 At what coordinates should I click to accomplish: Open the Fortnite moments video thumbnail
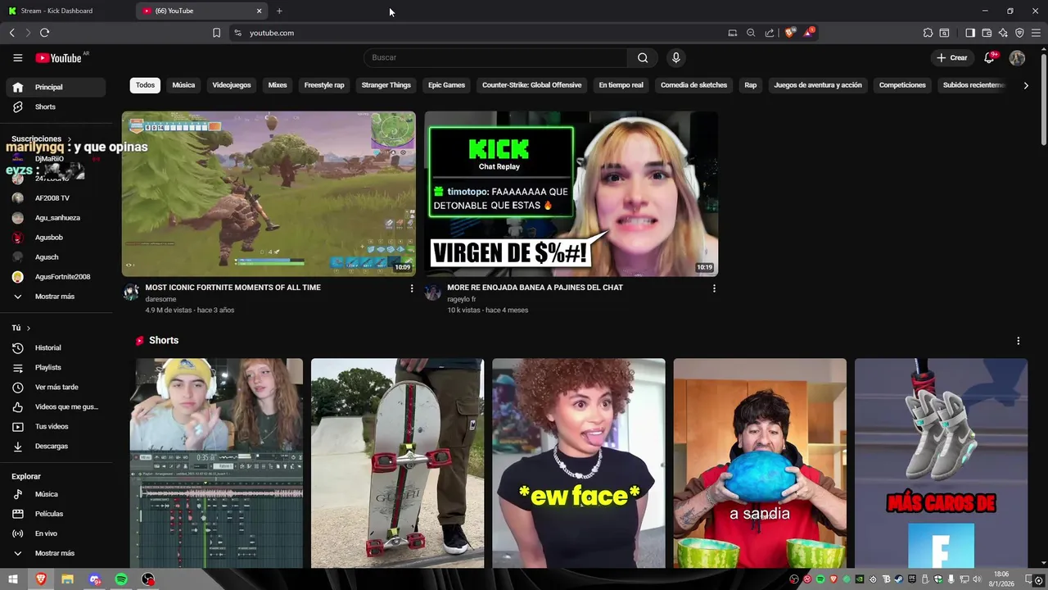click(x=269, y=194)
